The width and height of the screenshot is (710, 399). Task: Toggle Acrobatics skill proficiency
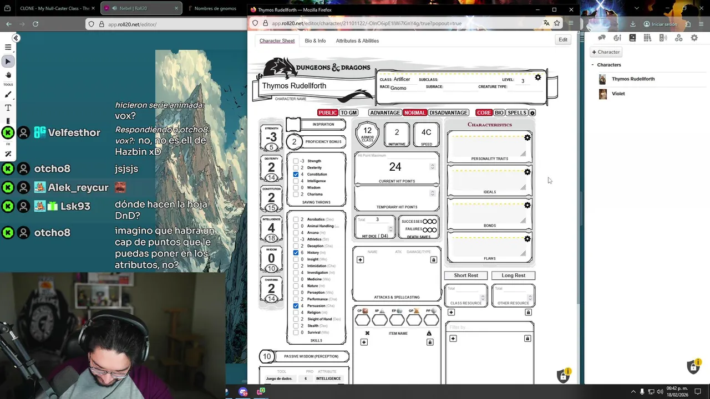296,219
